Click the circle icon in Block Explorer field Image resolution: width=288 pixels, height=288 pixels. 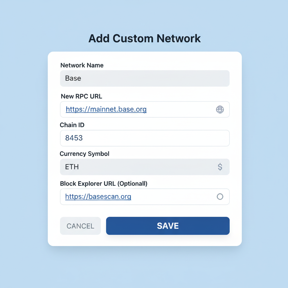pyautogui.click(x=220, y=197)
